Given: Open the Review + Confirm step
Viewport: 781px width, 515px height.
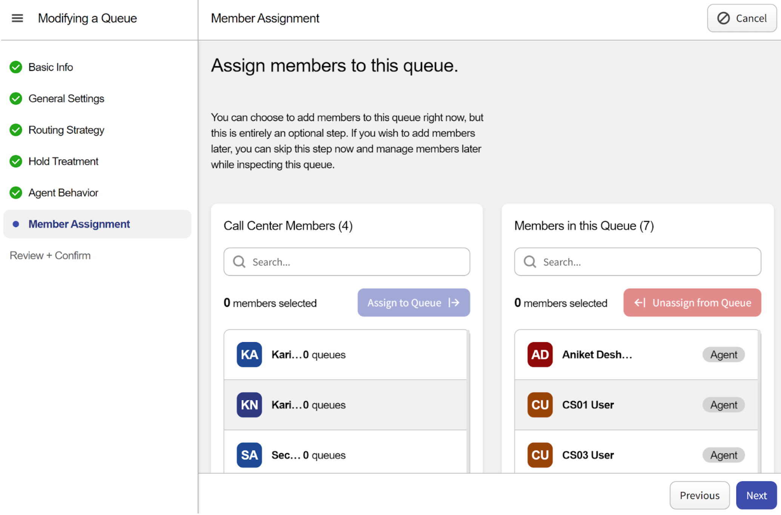Looking at the screenshot, I should [50, 255].
